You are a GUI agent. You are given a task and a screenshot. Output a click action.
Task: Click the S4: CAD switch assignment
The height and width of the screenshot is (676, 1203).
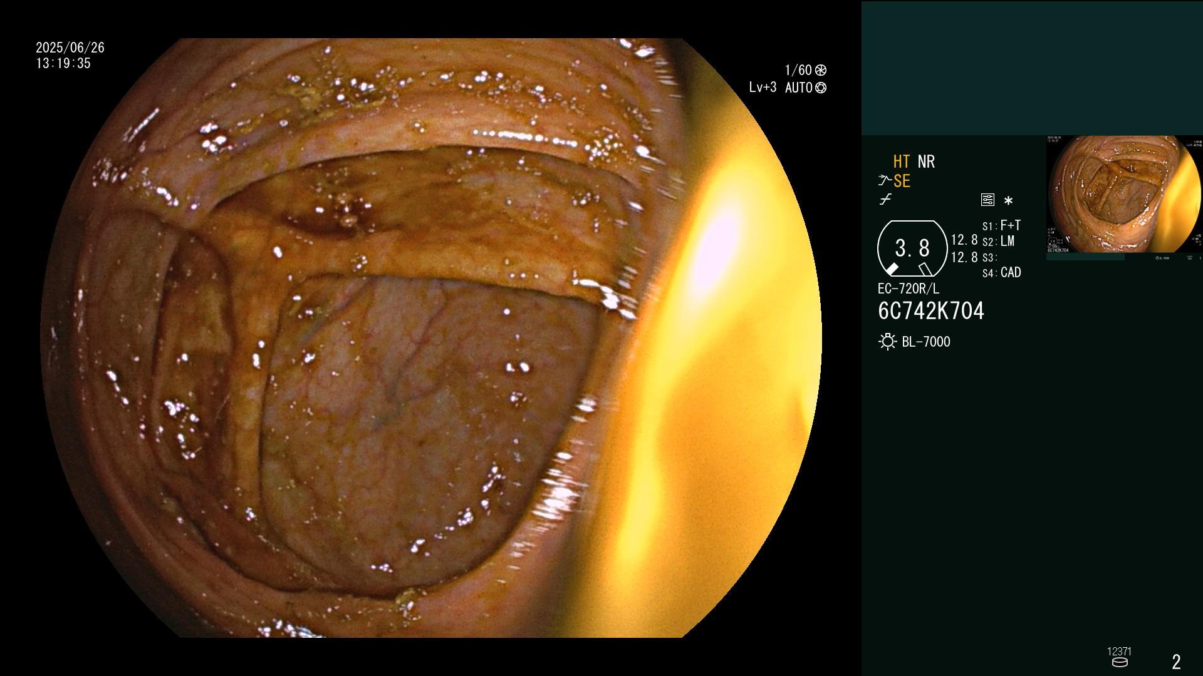(x=1001, y=272)
